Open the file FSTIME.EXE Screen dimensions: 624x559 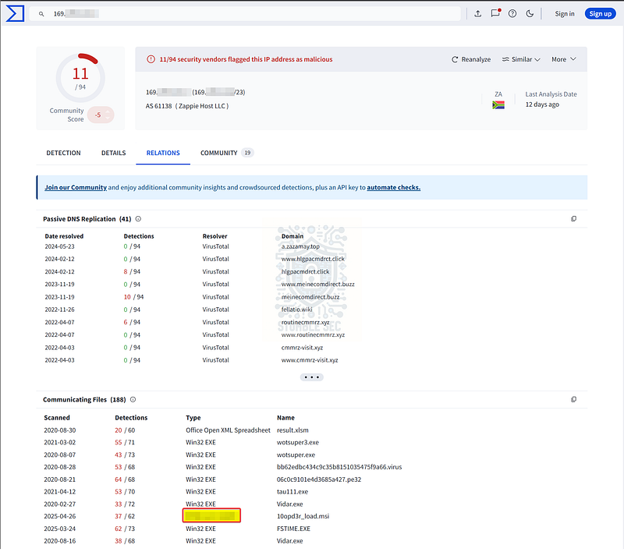(x=293, y=529)
